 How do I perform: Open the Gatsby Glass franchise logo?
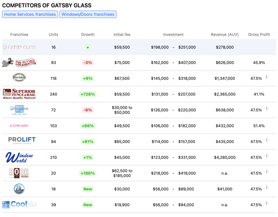coord(19,47)
